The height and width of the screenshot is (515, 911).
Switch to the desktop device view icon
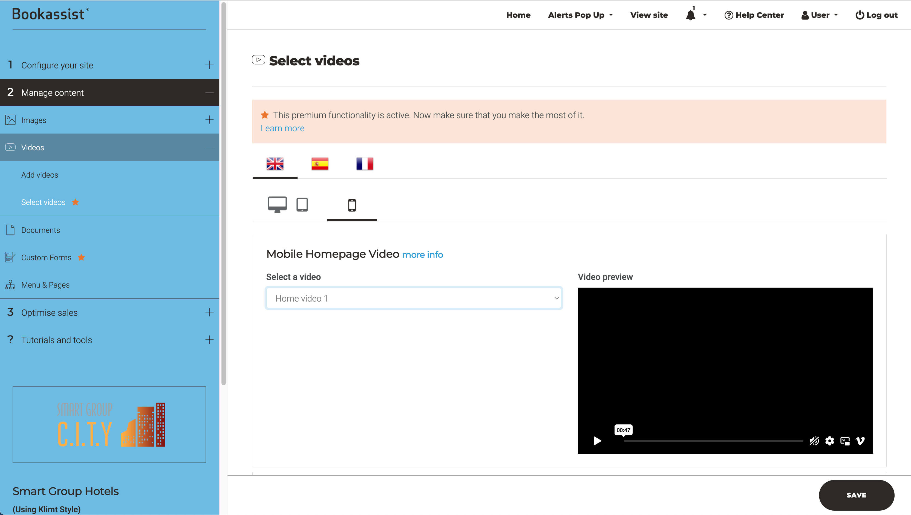277,204
